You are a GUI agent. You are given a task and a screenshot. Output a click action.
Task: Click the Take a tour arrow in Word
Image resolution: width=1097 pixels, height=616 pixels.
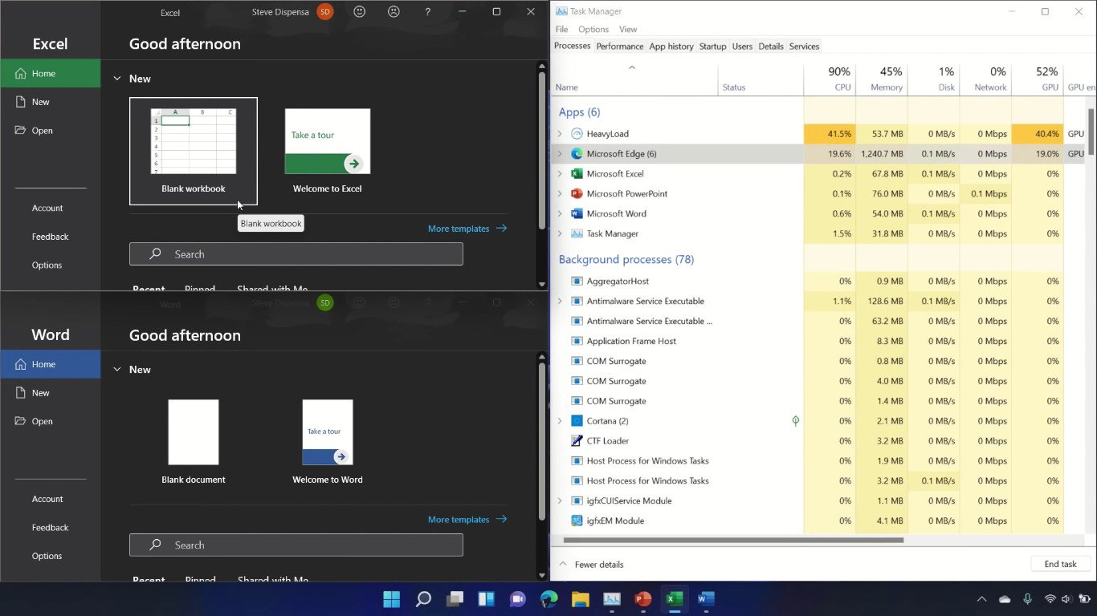coord(341,456)
